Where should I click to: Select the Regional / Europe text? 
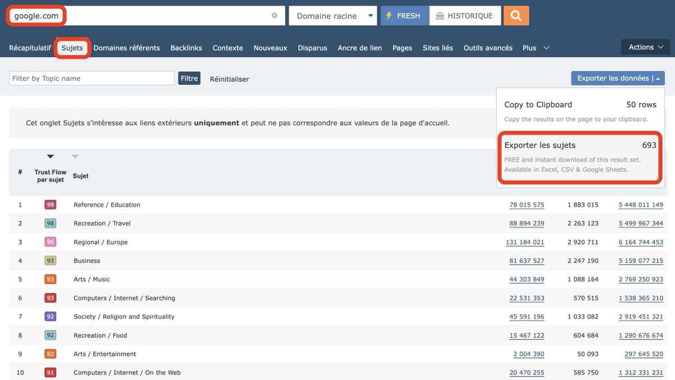click(101, 242)
